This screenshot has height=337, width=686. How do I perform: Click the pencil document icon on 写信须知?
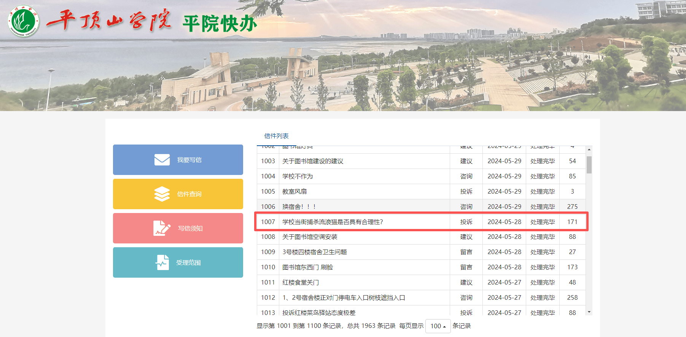pos(162,228)
